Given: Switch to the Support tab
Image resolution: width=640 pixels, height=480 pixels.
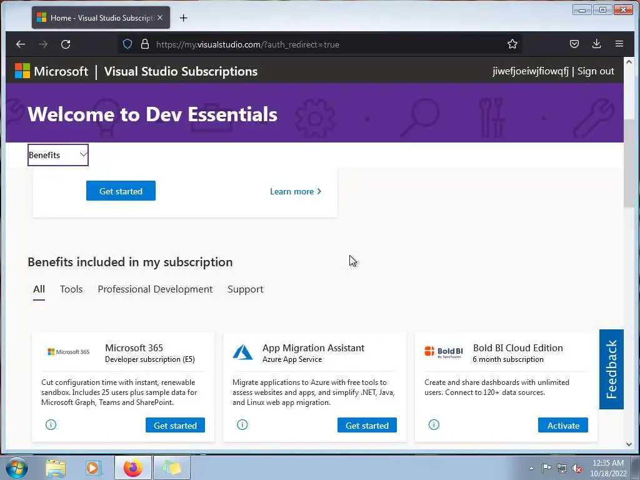Looking at the screenshot, I should 245,289.
